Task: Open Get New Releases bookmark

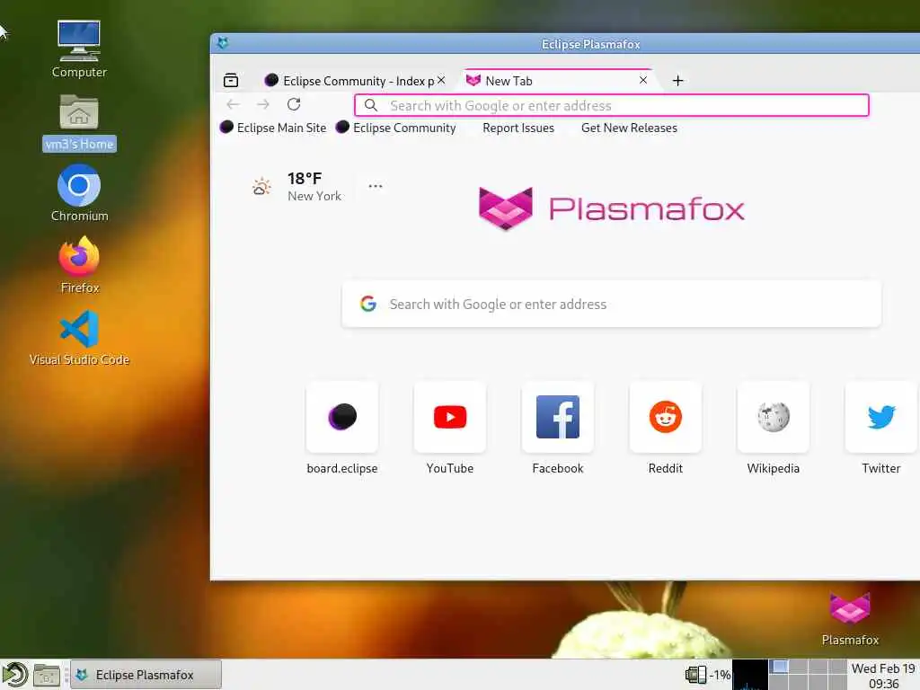Action: 629,128
